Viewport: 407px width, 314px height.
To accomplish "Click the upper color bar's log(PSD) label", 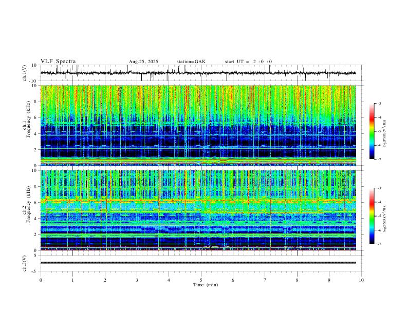I will (x=385, y=134).
